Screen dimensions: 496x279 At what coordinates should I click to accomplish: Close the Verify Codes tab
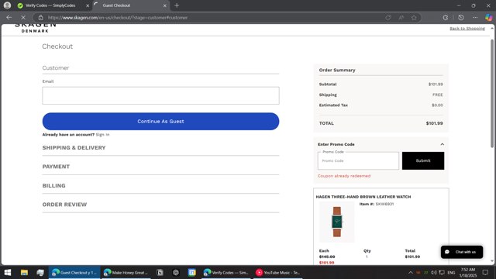[x=88, y=5]
